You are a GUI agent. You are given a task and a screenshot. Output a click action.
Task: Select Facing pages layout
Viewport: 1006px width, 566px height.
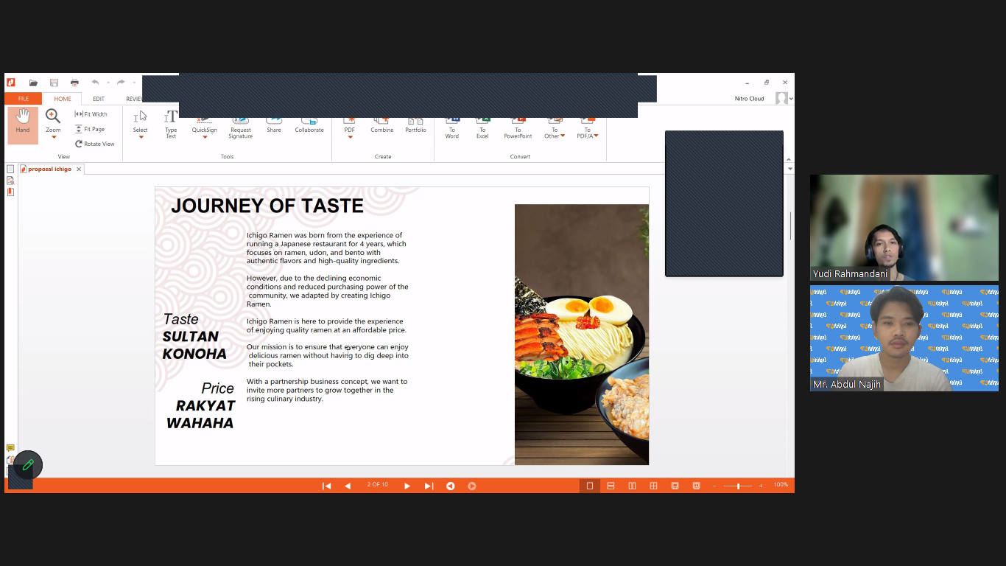(x=632, y=486)
